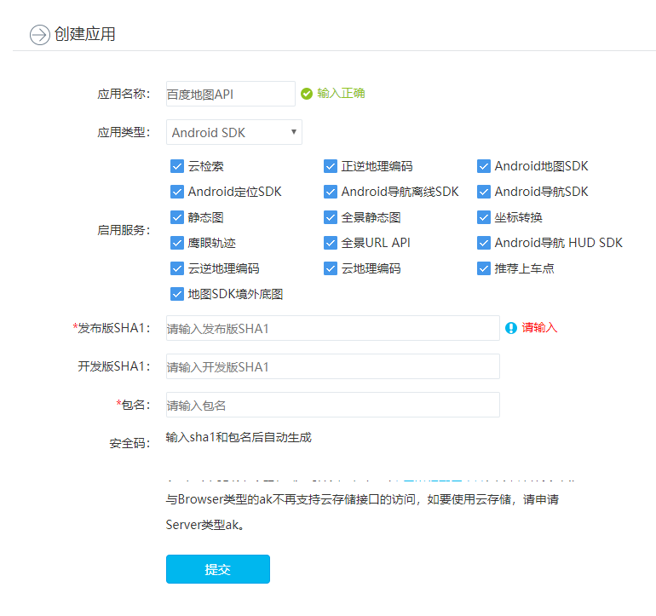Image resolution: width=656 pixels, height=616 pixels.
Task: Disable the Android导航SDK checkbox
Action: click(484, 192)
